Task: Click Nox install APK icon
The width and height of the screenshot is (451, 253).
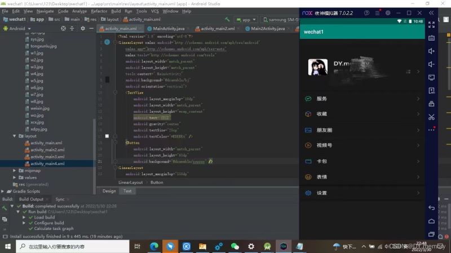Action: (431, 91)
